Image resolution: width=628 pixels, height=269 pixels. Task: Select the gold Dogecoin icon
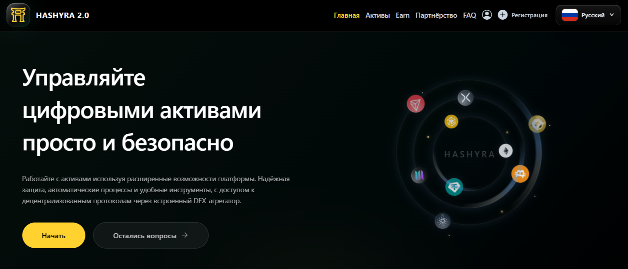pyautogui.click(x=537, y=124)
